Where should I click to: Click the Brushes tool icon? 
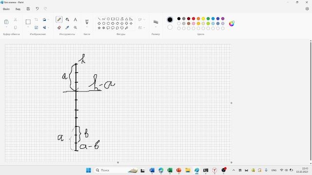point(87,21)
